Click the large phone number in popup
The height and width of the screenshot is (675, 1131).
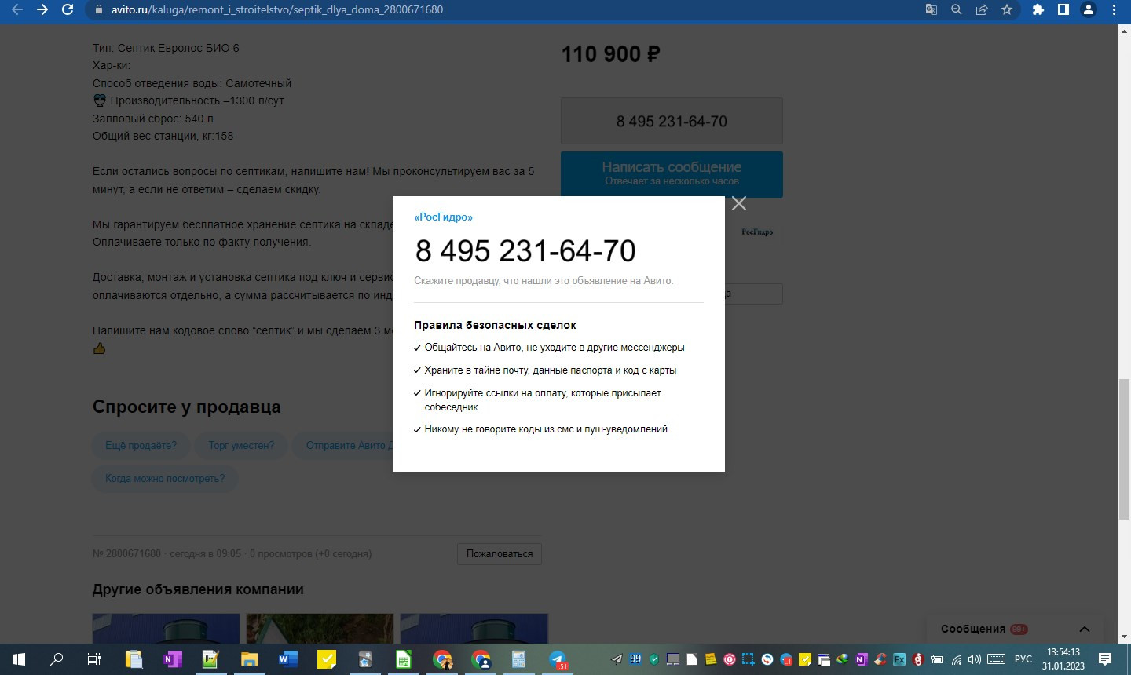click(x=525, y=251)
